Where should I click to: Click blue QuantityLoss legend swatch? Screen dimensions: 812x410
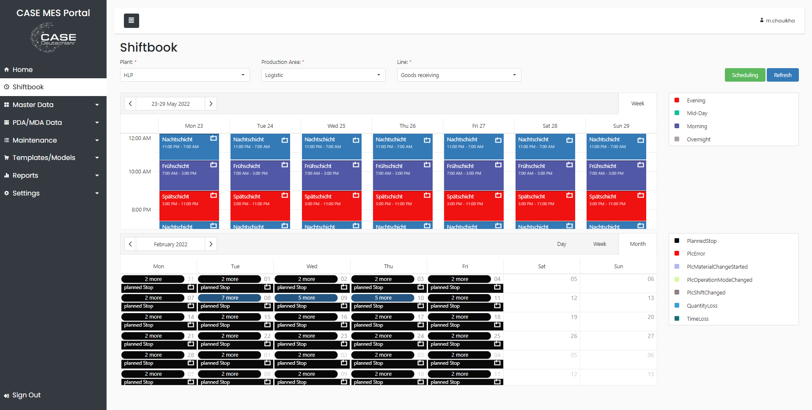(677, 305)
